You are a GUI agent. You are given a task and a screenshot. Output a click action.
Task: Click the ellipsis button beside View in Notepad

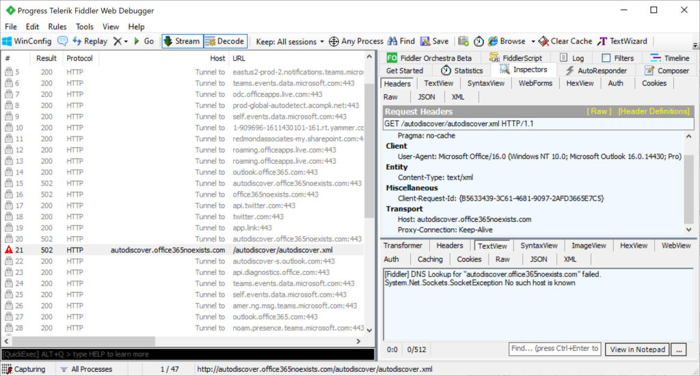pyautogui.click(x=679, y=349)
